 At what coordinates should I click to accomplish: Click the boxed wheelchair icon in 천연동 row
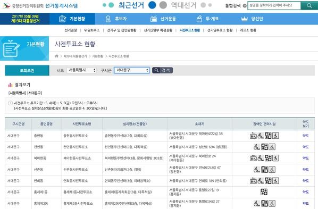click(272, 147)
